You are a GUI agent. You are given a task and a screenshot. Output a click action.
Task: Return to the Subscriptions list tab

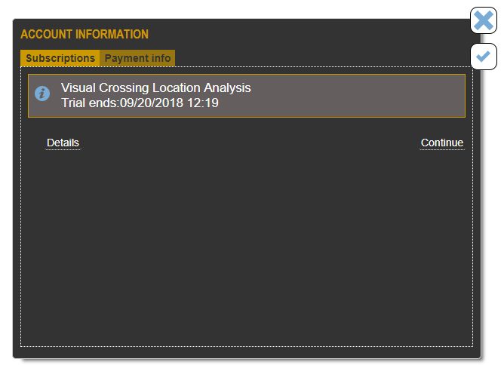pyautogui.click(x=60, y=58)
